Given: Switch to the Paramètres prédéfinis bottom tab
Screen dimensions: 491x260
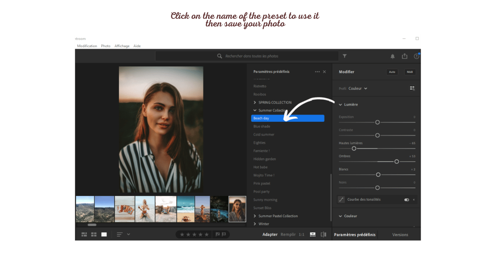Looking at the screenshot, I should coord(355,235).
